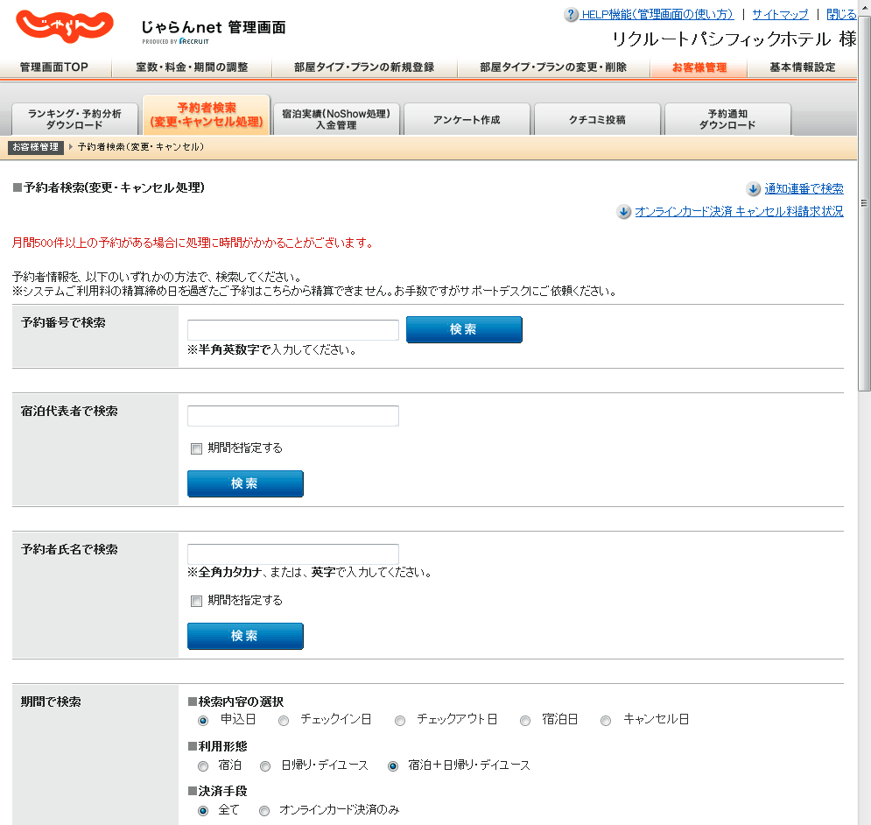
Task: Click download arrow icon beside 通知連番で検索
Action: click(x=753, y=189)
